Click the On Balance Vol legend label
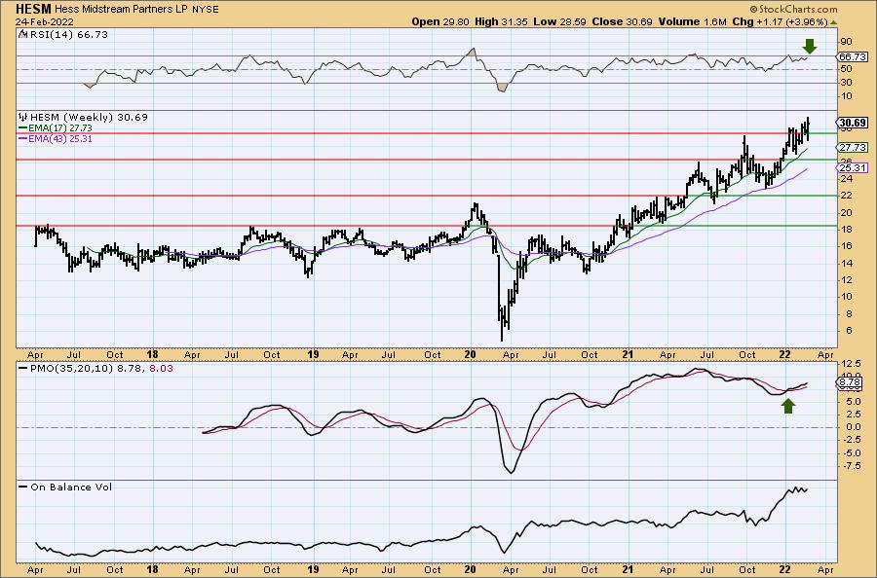 click(x=71, y=487)
